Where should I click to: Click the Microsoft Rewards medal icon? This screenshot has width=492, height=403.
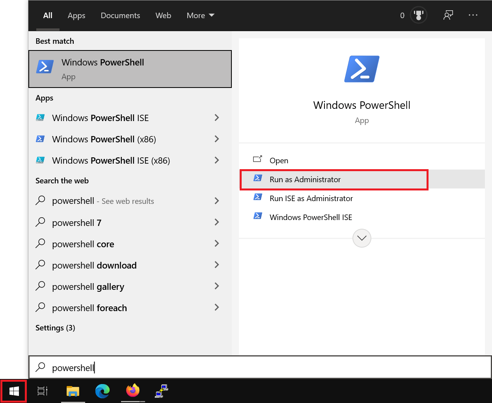(419, 15)
